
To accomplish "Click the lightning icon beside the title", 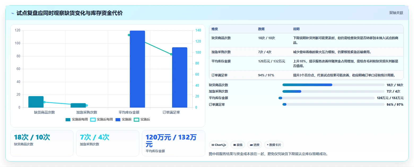I will (x=12, y=13).
